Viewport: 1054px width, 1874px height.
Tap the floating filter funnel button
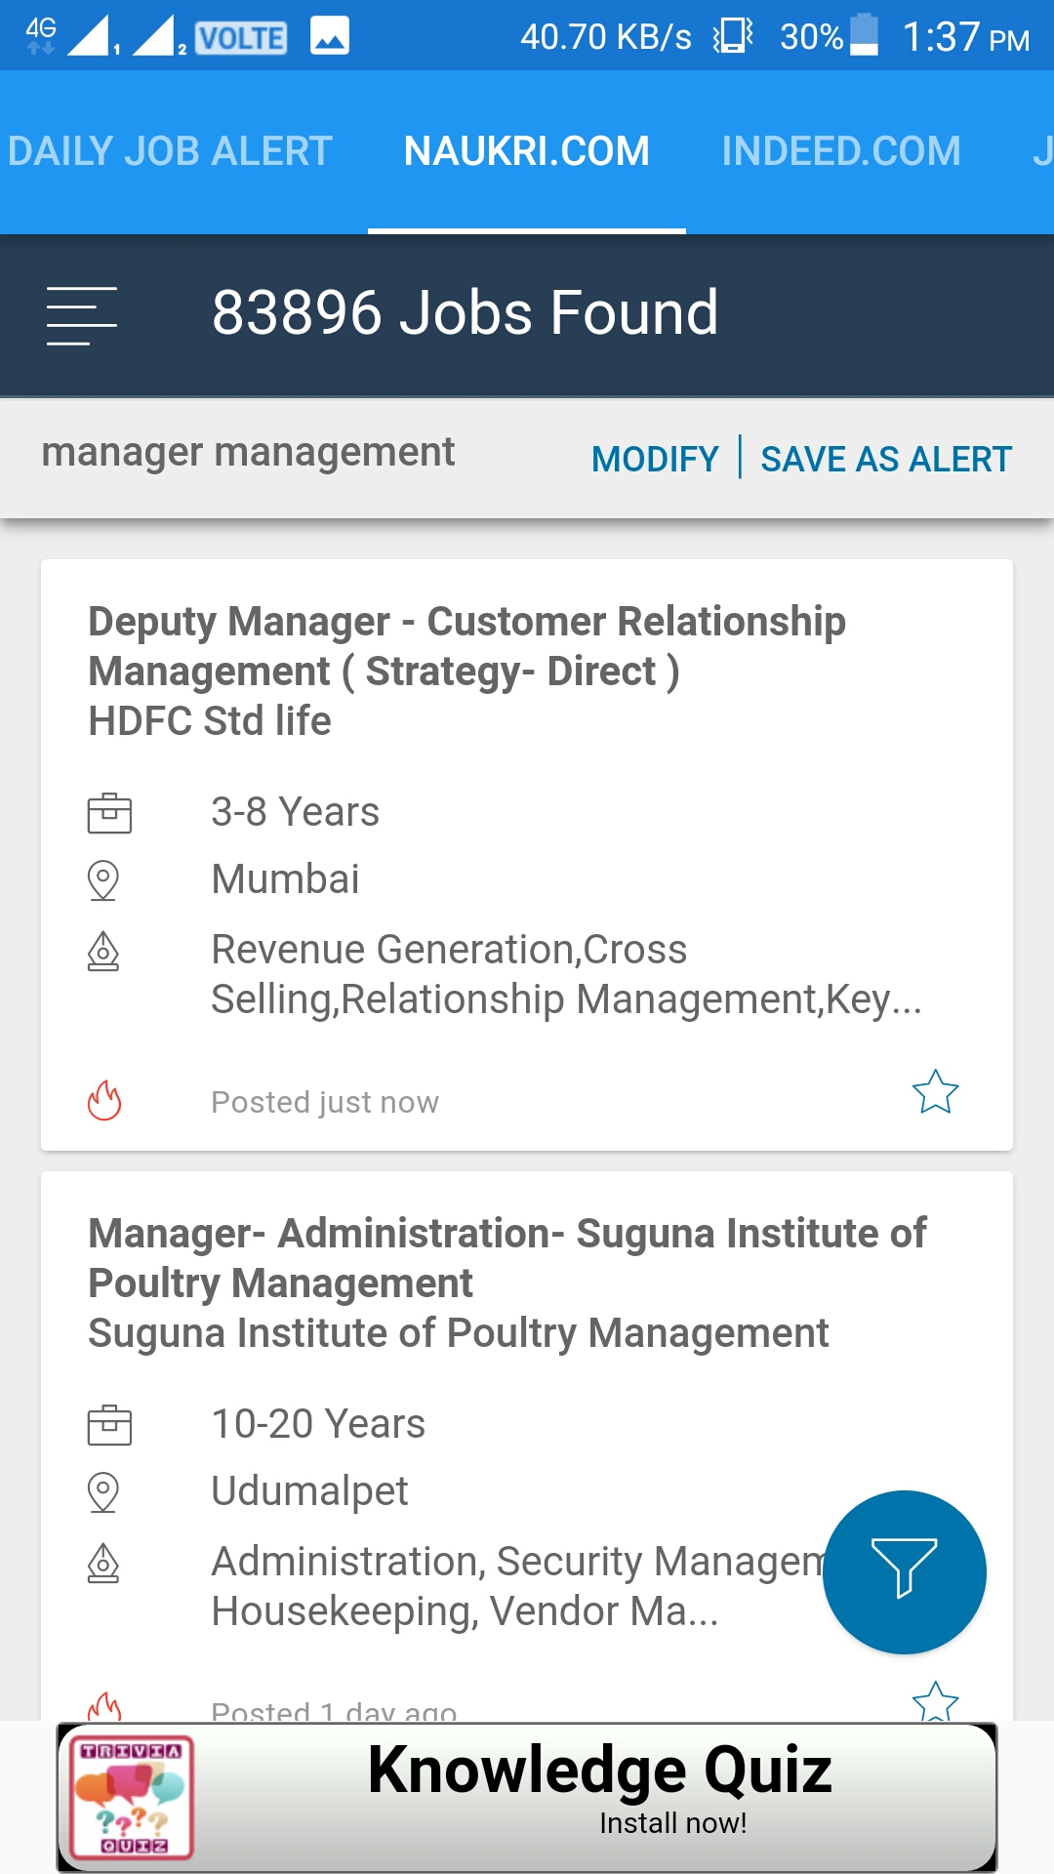click(905, 1571)
